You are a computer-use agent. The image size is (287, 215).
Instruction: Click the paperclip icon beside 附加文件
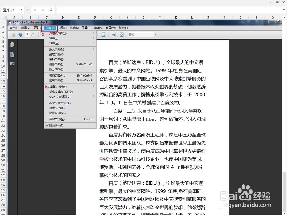coord(47,125)
